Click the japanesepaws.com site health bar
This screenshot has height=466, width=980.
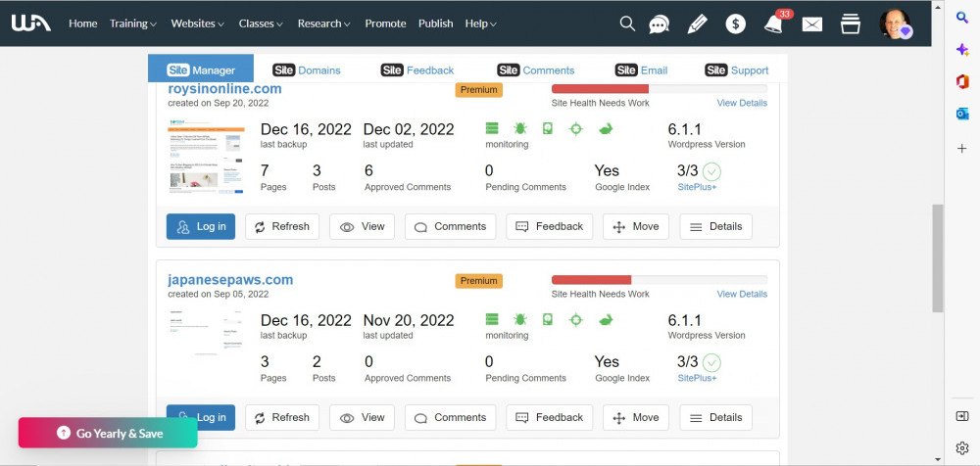[x=660, y=280]
